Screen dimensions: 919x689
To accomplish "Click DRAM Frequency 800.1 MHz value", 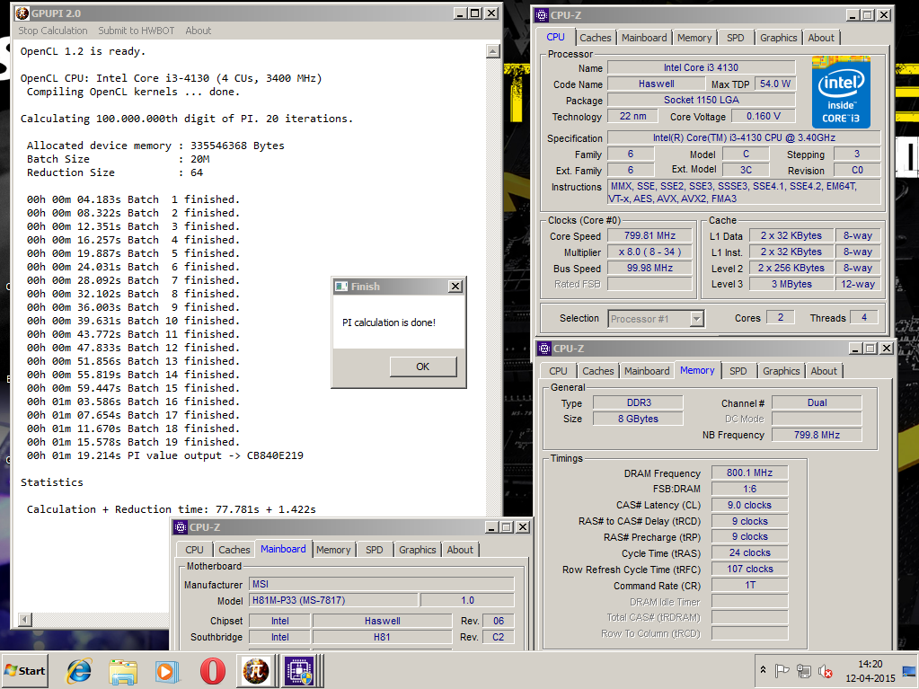I will [749, 473].
